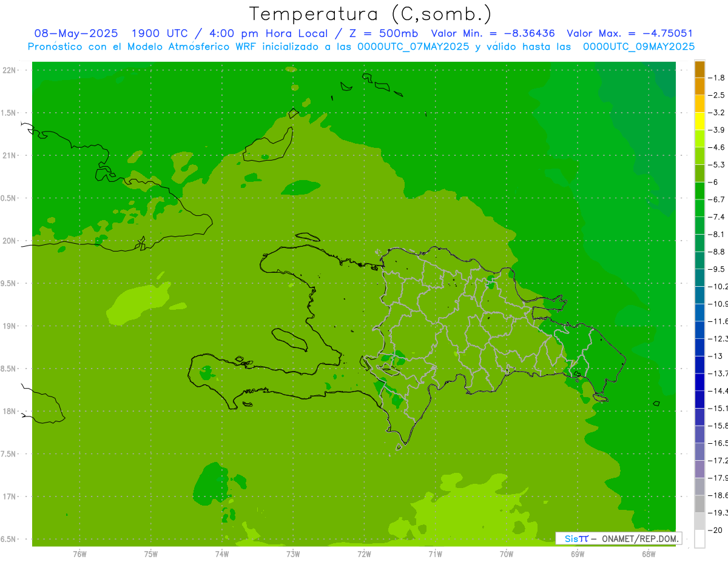Click the '18N' latitude label
The width and height of the screenshot is (728, 562).
pos(10,411)
